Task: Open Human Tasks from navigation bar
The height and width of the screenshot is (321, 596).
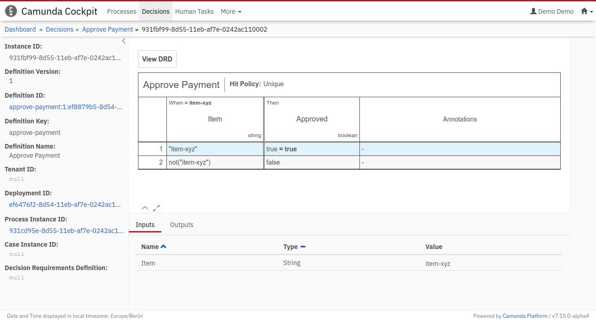Action: coord(194,11)
